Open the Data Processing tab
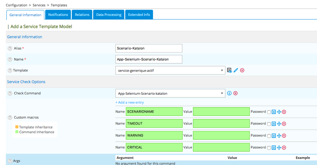 click(x=109, y=15)
